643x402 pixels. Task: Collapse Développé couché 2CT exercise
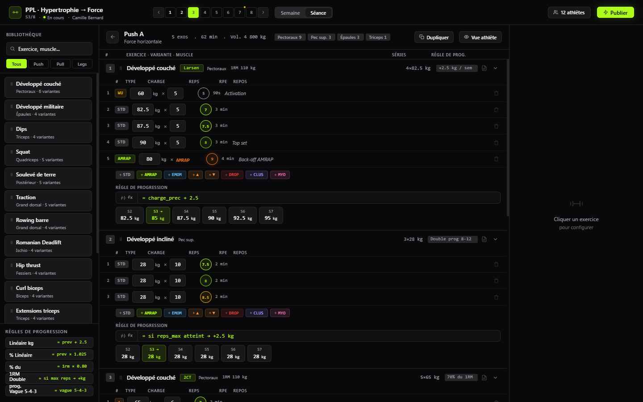pyautogui.click(x=495, y=378)
